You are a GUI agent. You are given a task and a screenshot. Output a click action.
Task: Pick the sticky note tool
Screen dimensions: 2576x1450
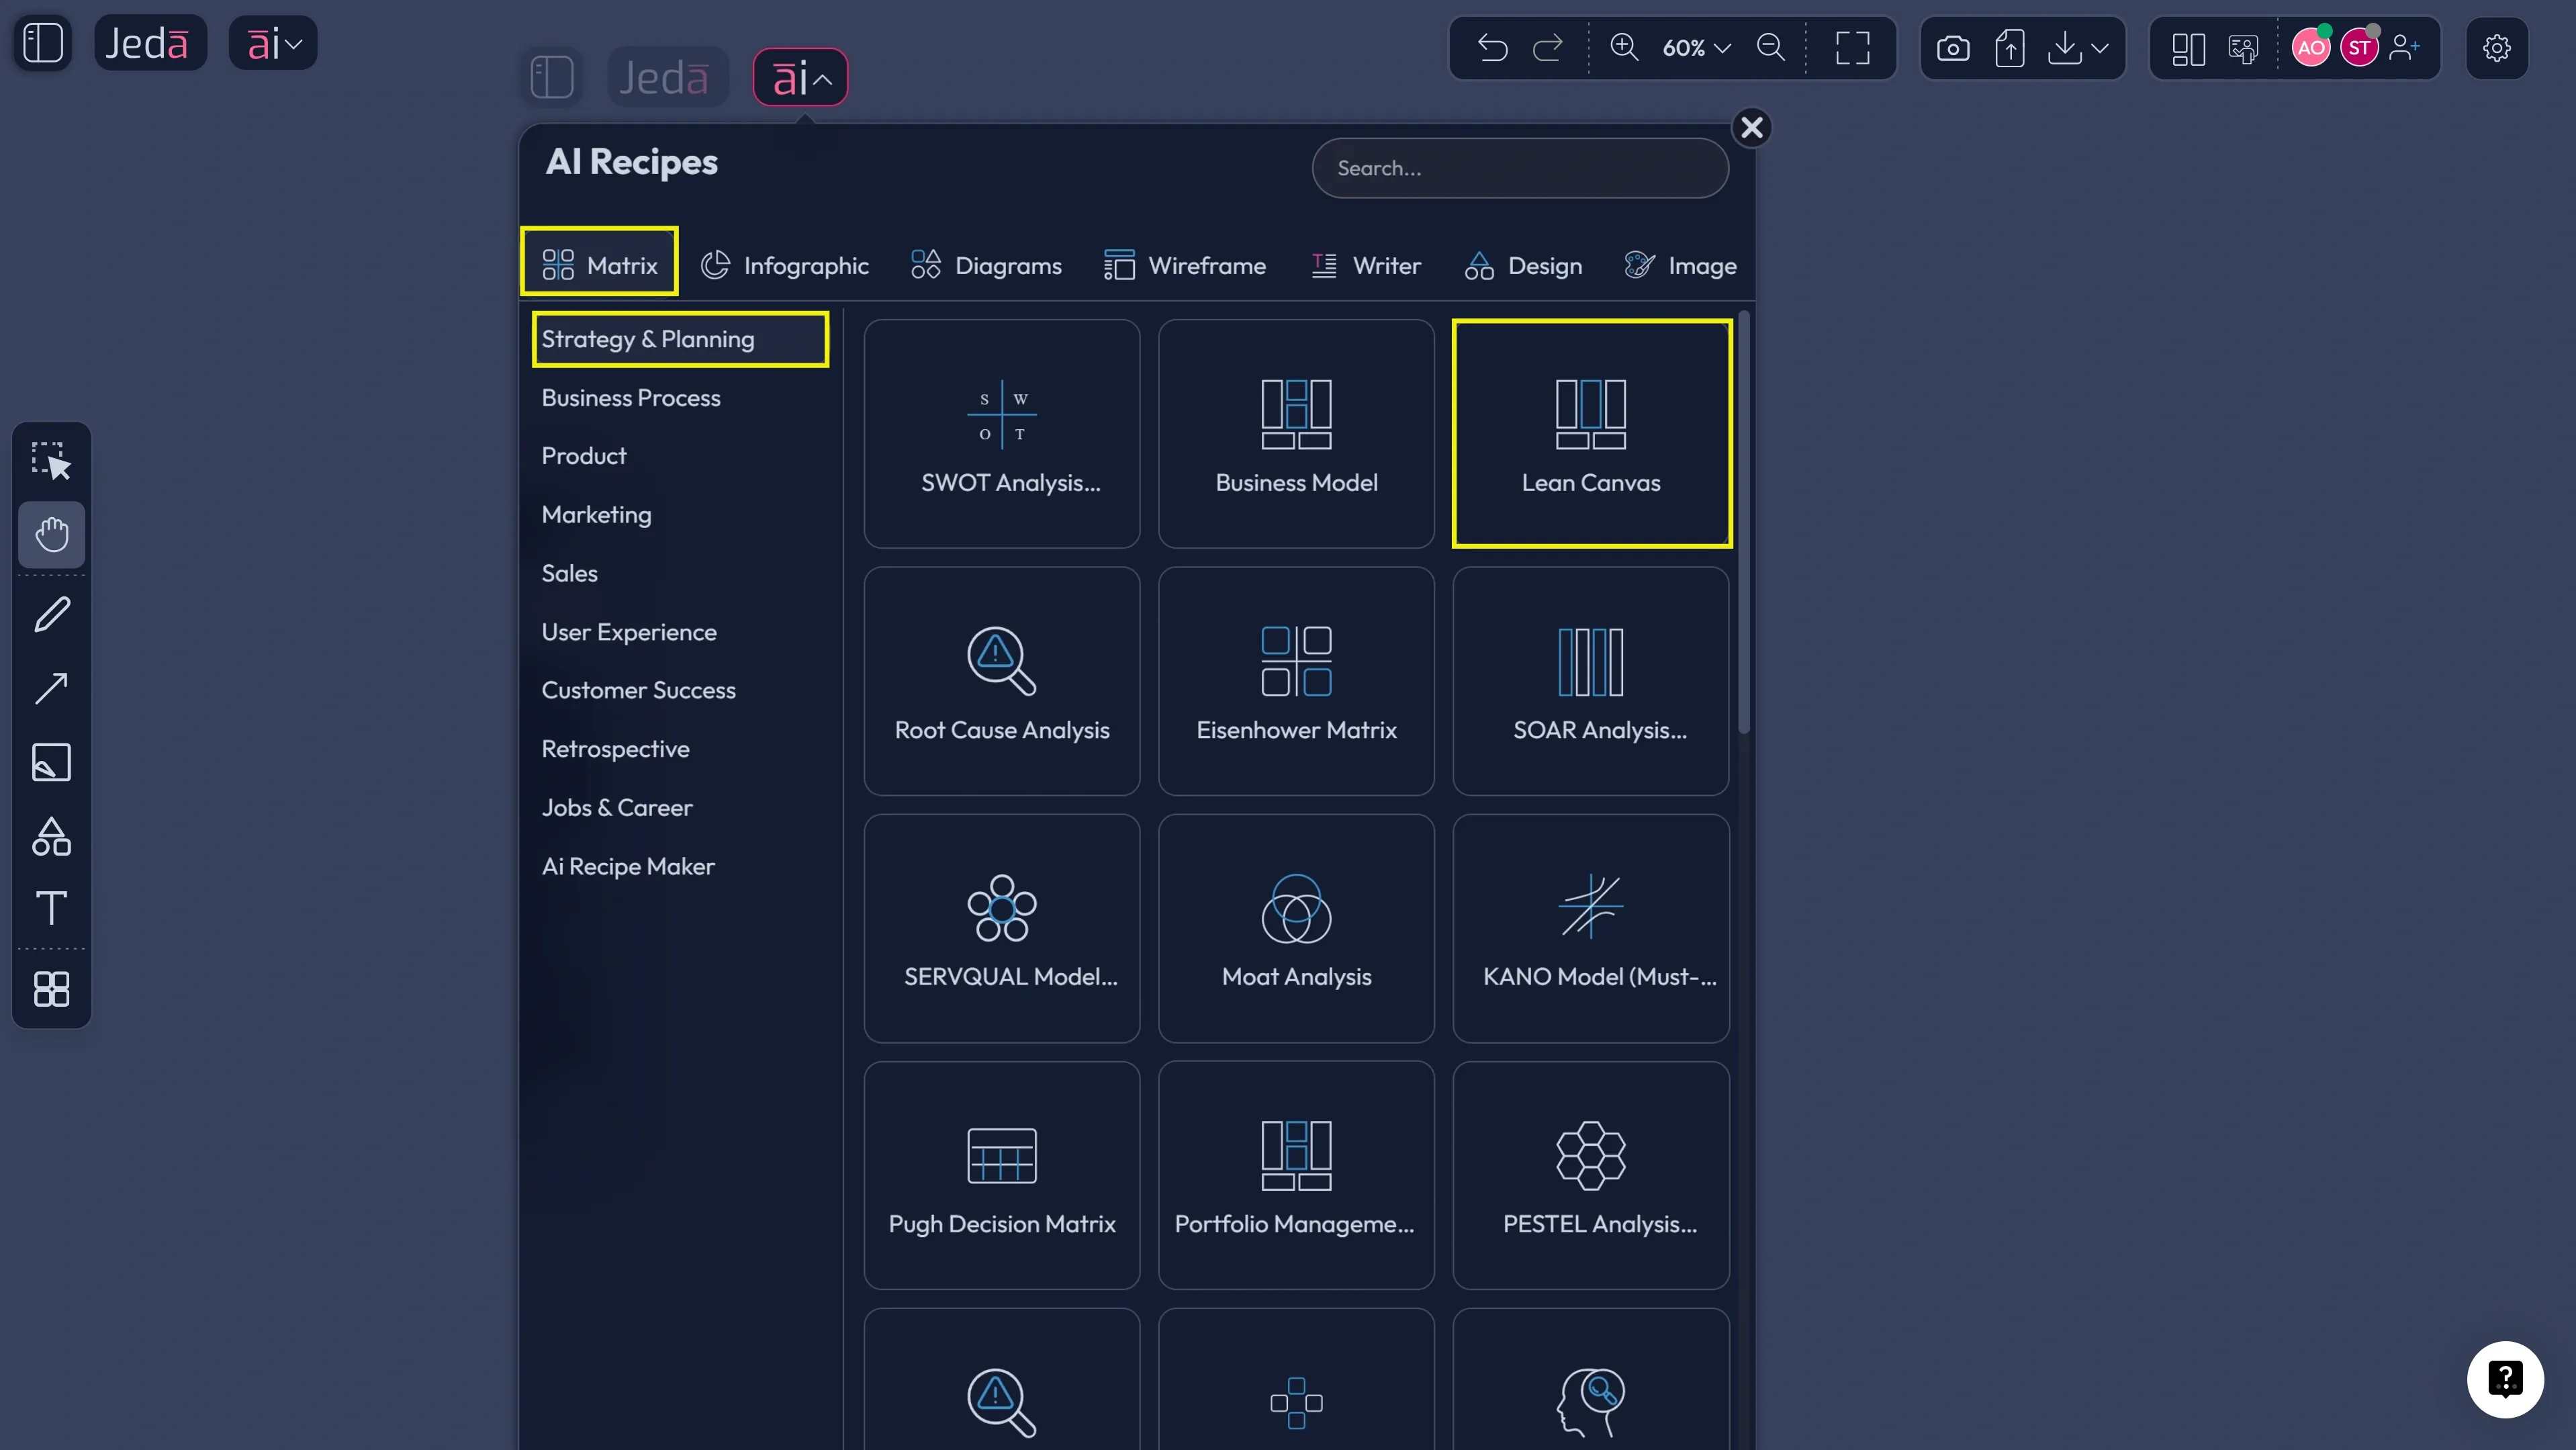(x=51, y=762)
